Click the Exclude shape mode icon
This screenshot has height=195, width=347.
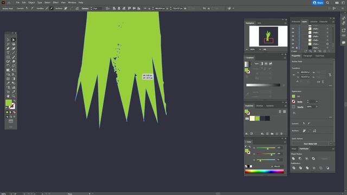313,159
